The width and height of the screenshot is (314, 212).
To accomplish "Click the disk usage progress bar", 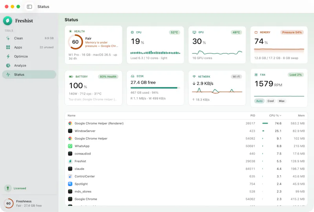I will click(155, 88).
